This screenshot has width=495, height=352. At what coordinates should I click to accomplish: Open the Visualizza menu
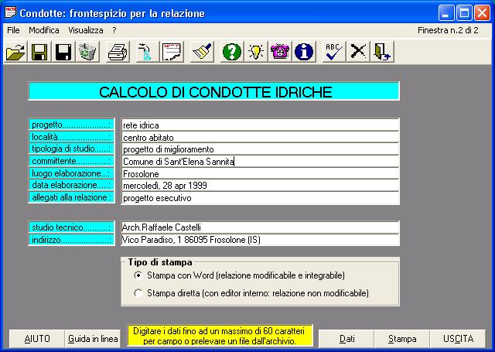[x=85, y=29]
